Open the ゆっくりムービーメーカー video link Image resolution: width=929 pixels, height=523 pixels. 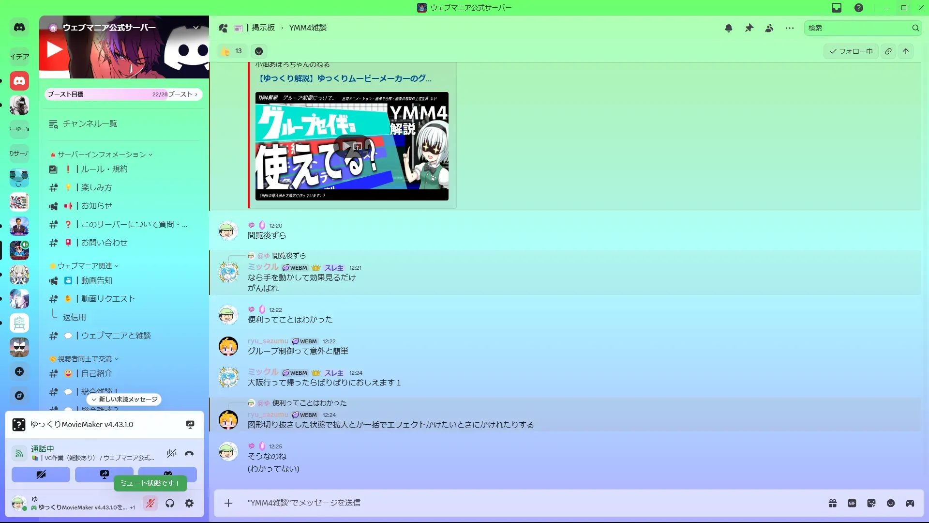[345, 78]
